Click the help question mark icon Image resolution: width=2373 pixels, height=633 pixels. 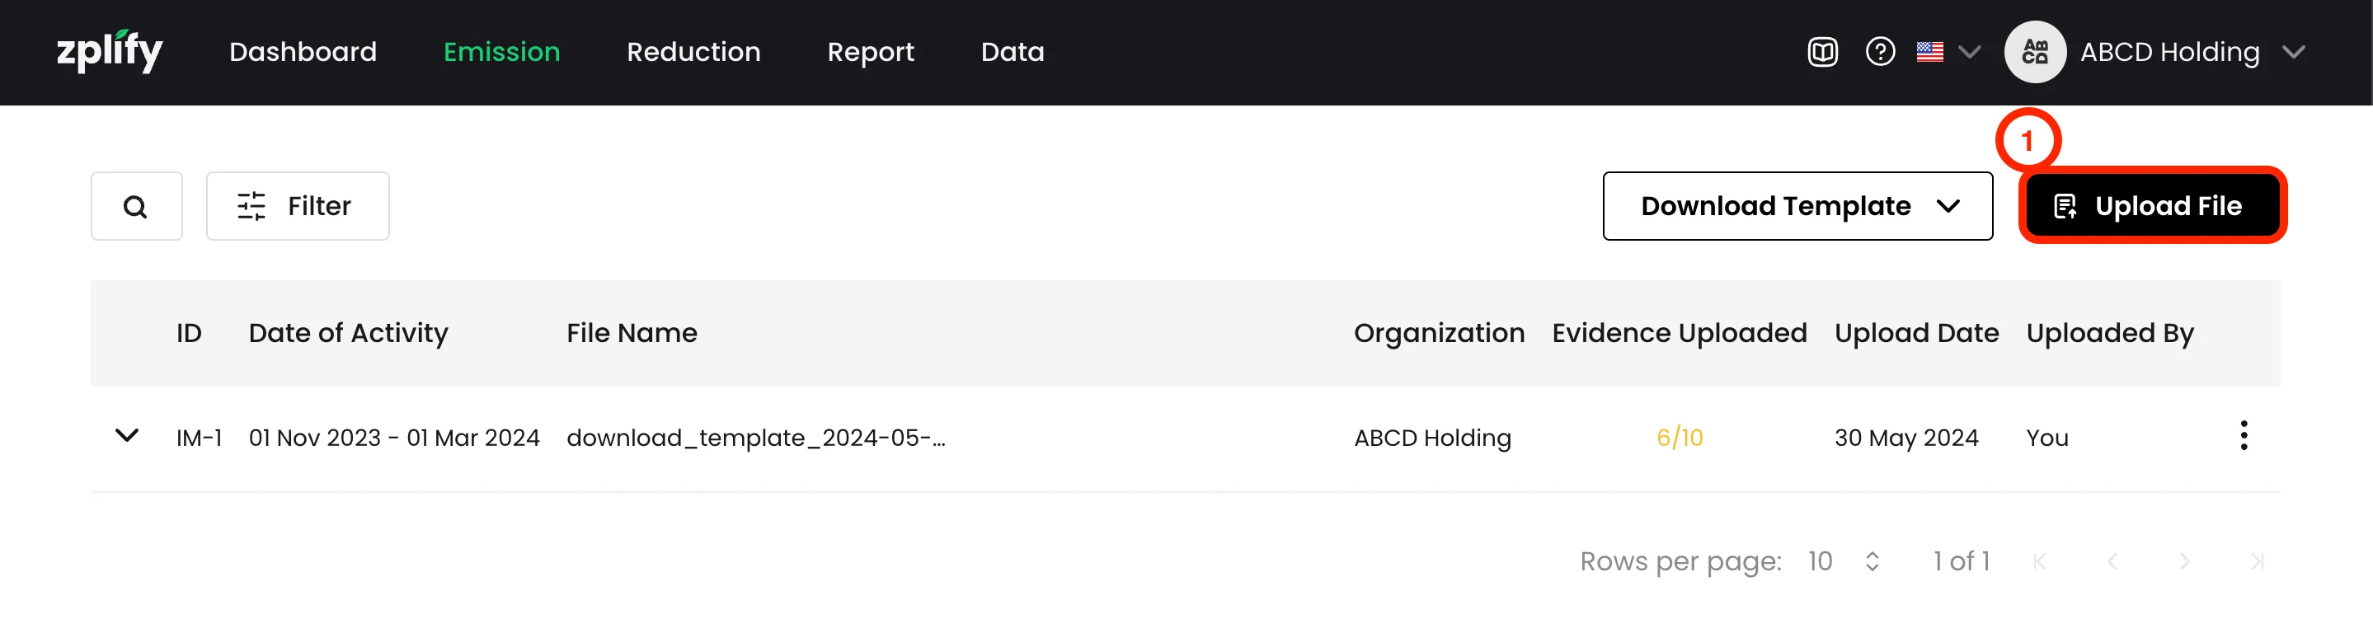1879,52
